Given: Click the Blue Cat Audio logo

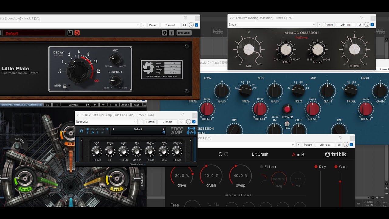Looking at the screenshot, I should coord(191,131).
